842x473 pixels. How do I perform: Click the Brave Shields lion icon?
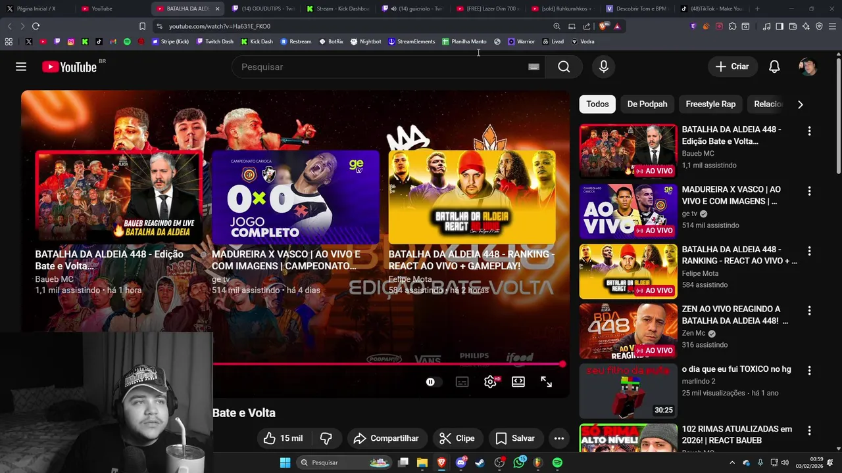pos(603,26)
